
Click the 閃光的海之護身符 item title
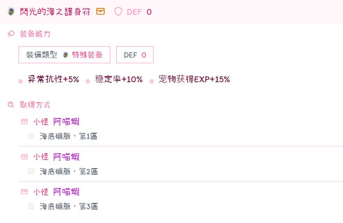pyautogui.click(x=55, y=12)
